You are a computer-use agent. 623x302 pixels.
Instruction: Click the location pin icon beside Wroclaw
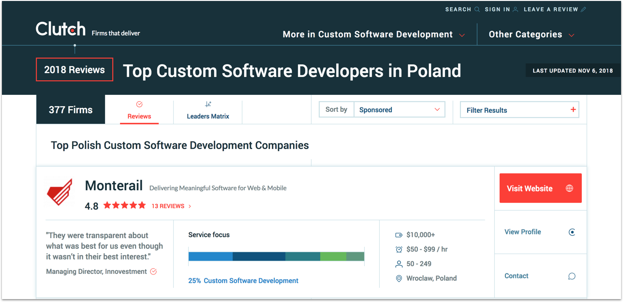click(399, 278)
